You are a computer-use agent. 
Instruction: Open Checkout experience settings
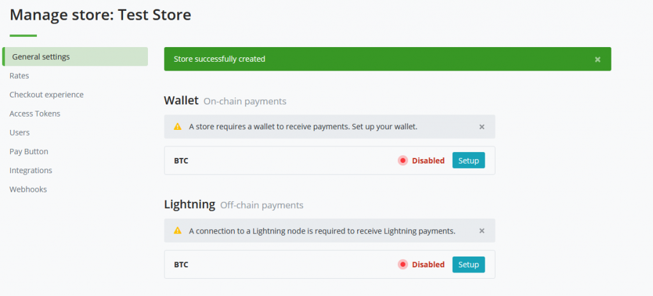point(47,95)
